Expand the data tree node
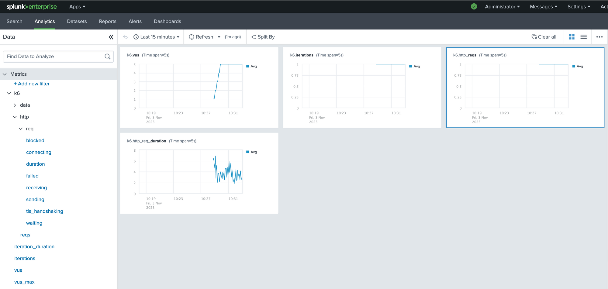 (15, 105)
